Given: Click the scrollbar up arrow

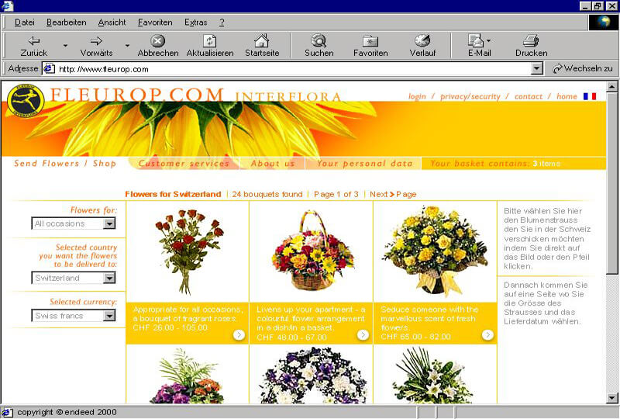Looking at the screenshot, I should [x=611, y=86].
